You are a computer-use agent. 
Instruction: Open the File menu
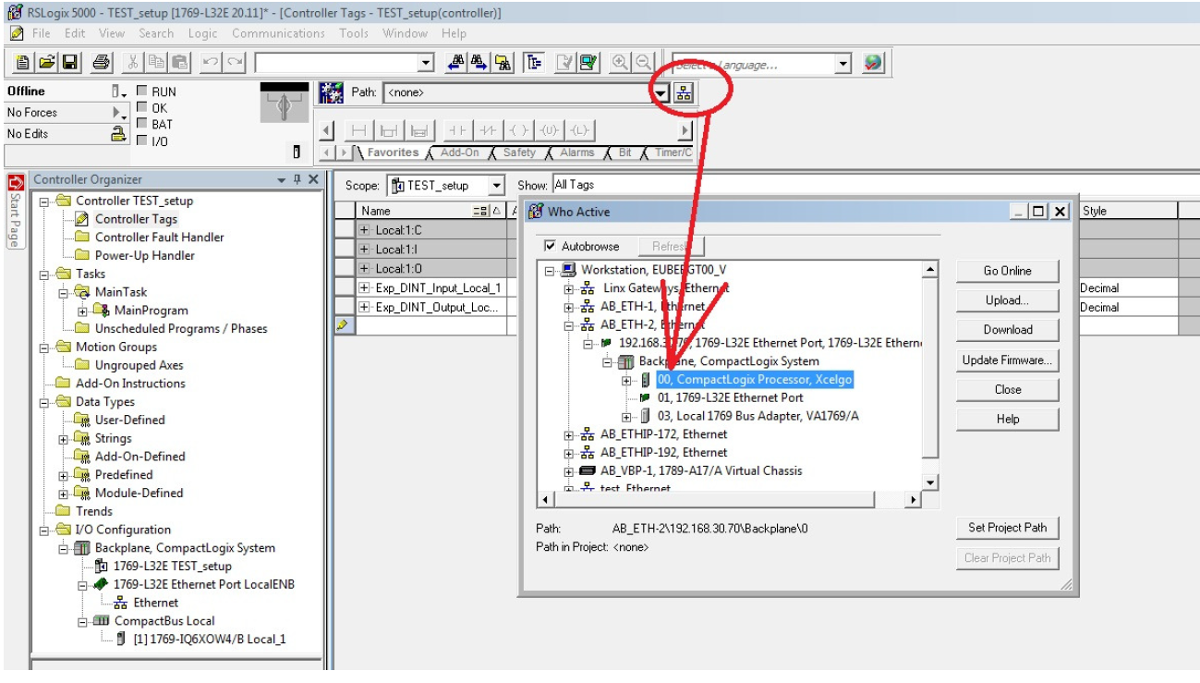(x=42, y=33)
